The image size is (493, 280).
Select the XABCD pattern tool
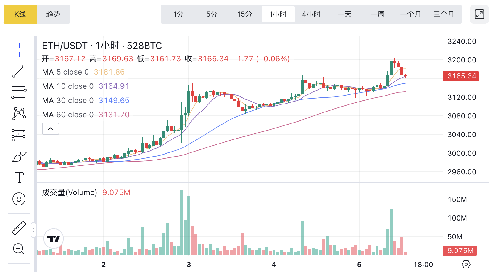click(x=19, y=114)
